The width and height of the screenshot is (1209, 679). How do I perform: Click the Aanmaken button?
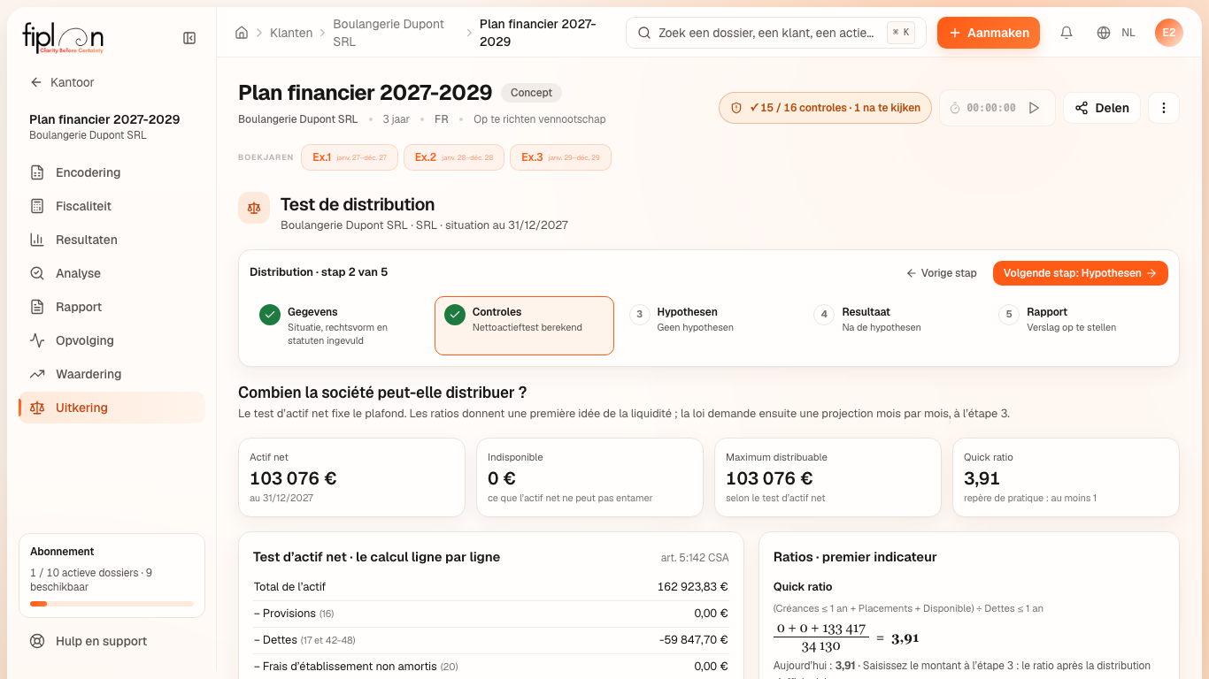tap(989, 33)
